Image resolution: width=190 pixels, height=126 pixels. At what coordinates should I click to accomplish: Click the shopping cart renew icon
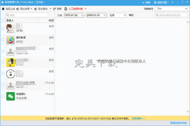pos(143,3)
